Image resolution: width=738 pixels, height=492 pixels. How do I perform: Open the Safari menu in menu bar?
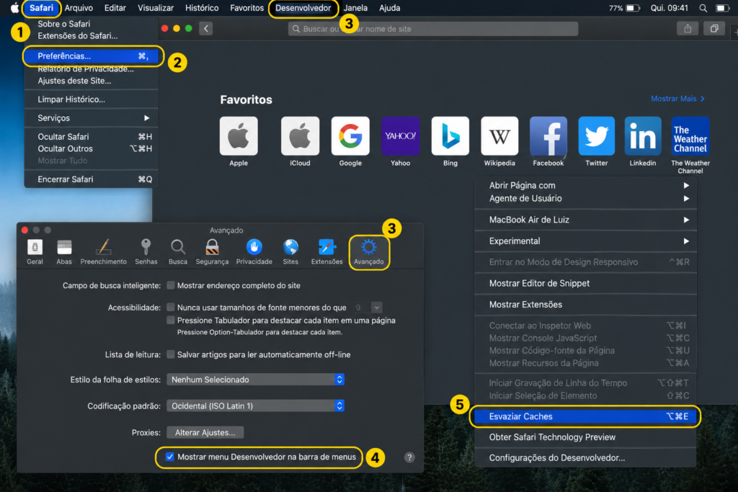(x=41, y=8)
